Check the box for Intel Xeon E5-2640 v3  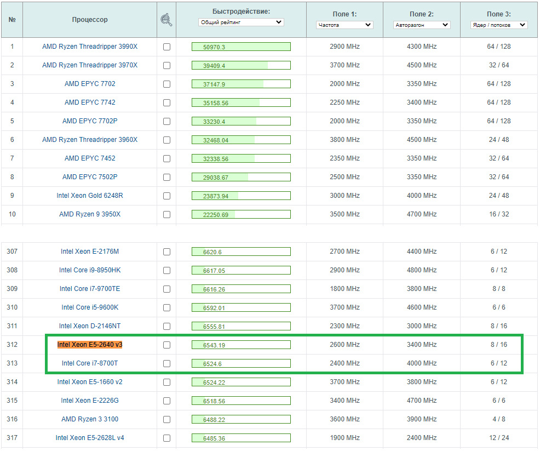pyautogui.click(x=166, y=345)
